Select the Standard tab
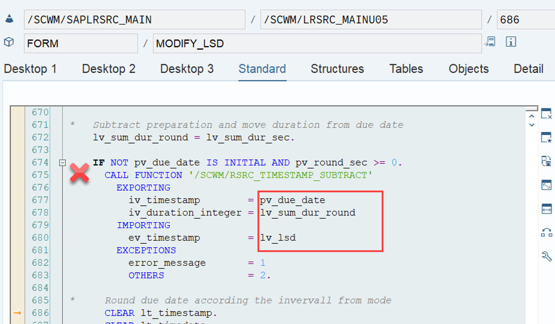This screenshot has width=555, height=324. click(x=262, y=69)
